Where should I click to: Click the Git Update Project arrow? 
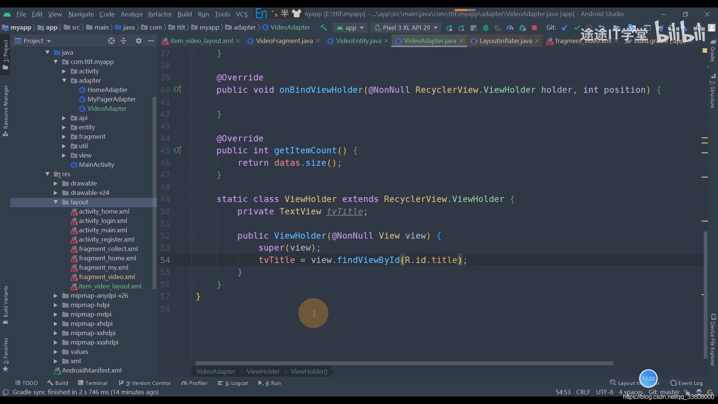(x=565, y=28)
